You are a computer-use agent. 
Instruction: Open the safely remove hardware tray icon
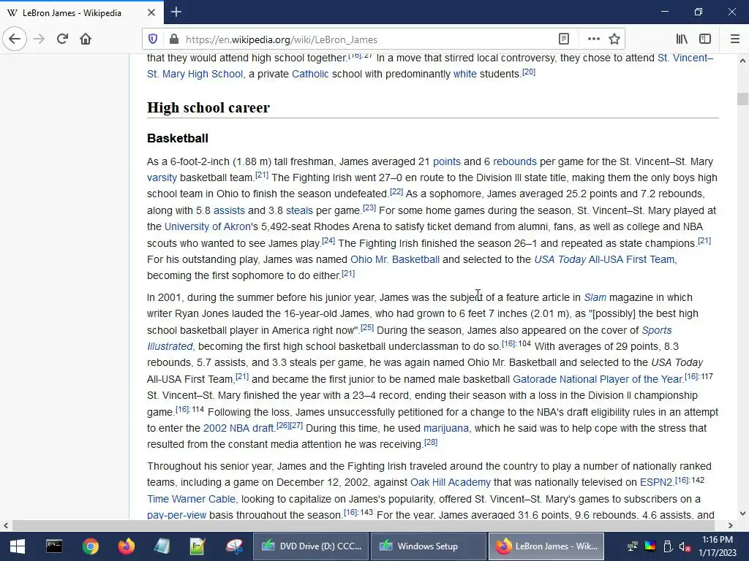(668, 546)
